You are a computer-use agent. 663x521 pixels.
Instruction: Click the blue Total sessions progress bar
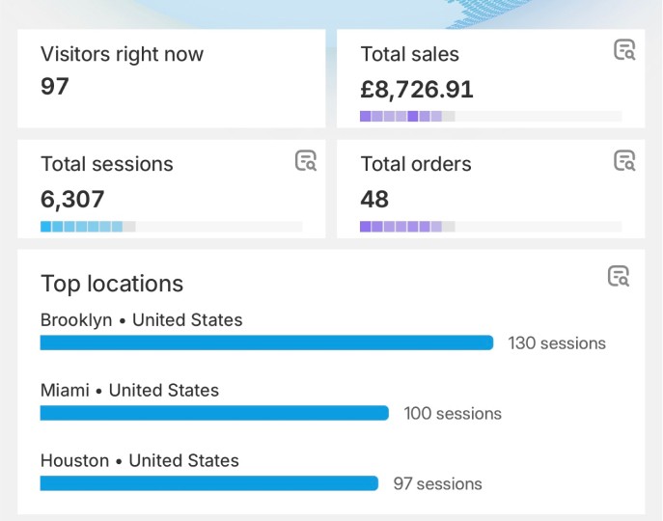(x=172, y=226)
